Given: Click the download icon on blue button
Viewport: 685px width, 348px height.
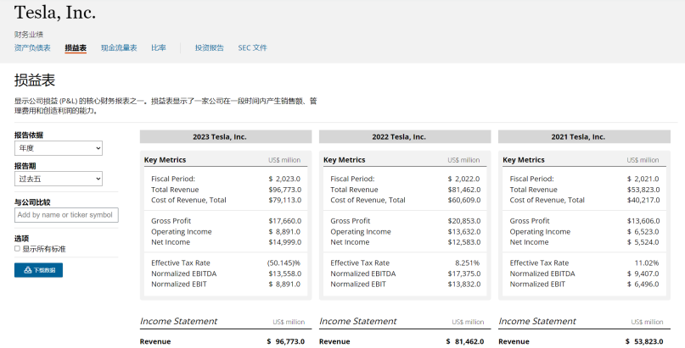Looking at the screenshot, I should [28, 270].
